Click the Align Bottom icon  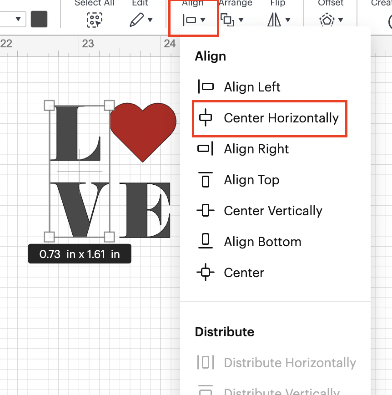pyautogui.click(x=205, y=242)
